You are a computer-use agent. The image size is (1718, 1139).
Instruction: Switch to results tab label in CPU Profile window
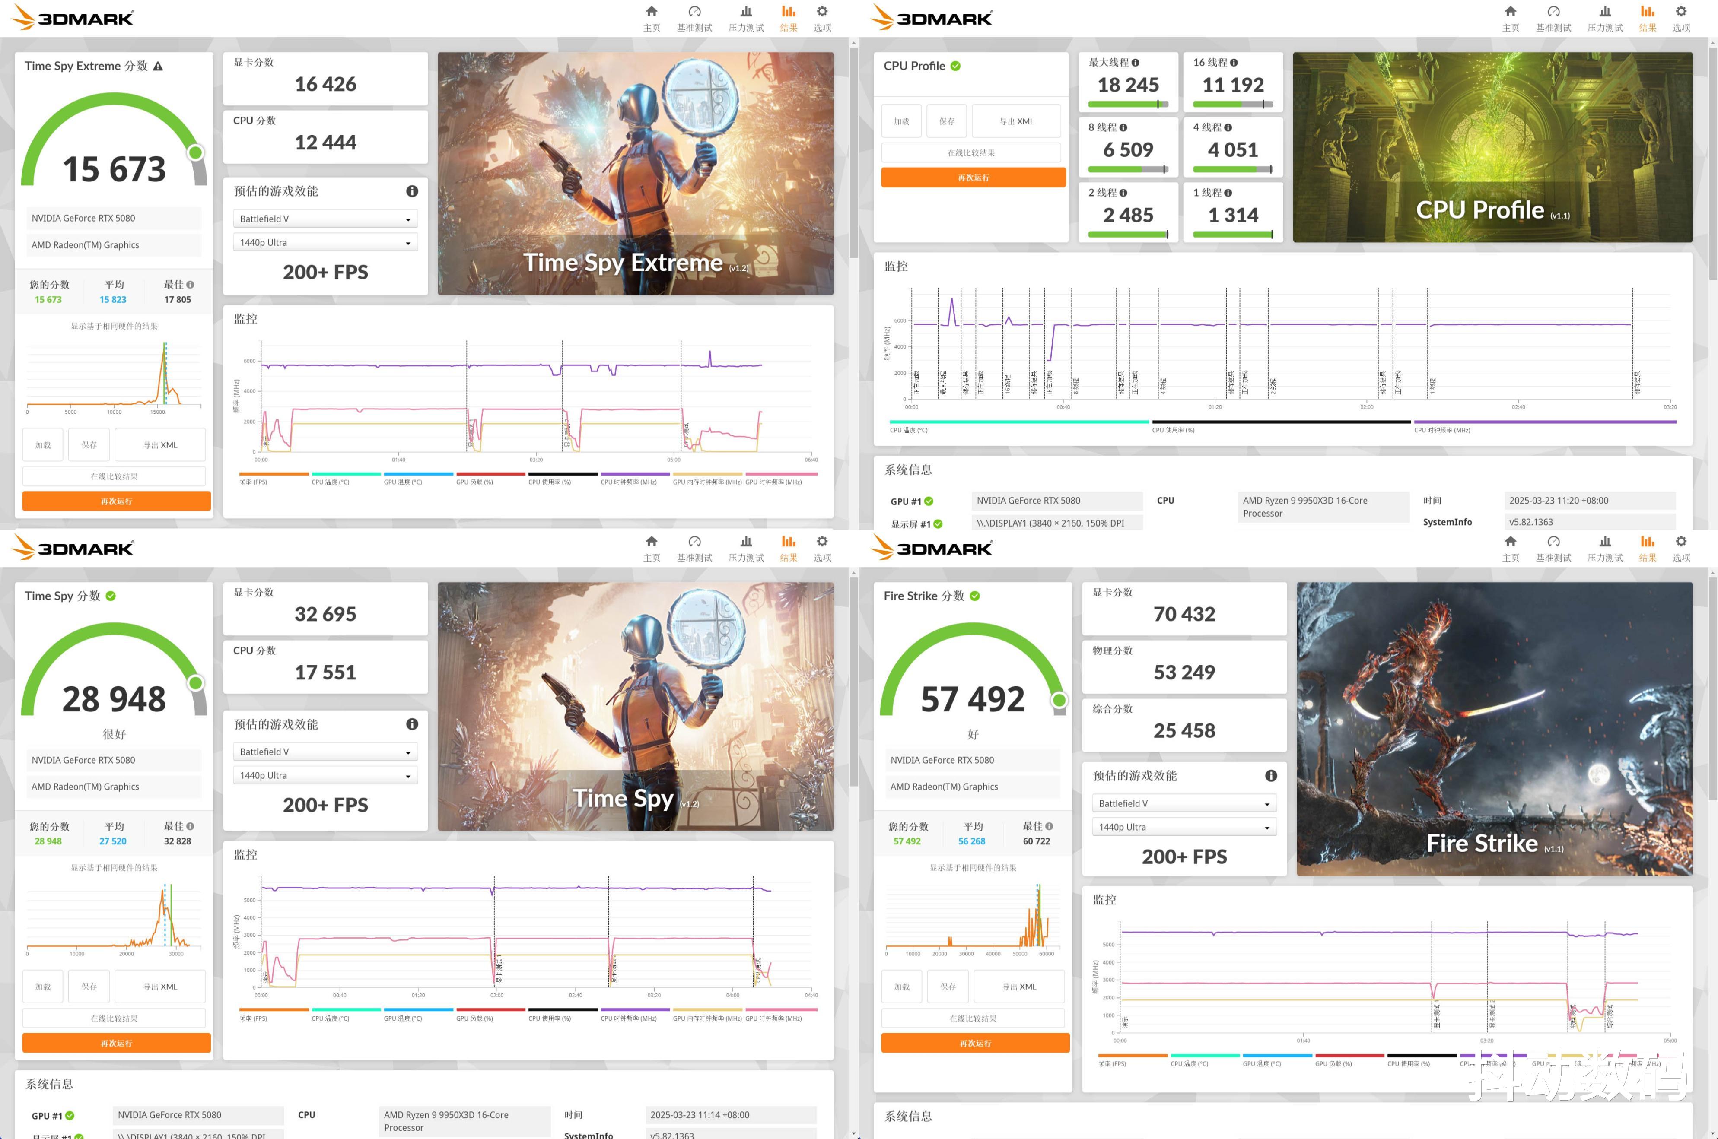coord(1647,28)
